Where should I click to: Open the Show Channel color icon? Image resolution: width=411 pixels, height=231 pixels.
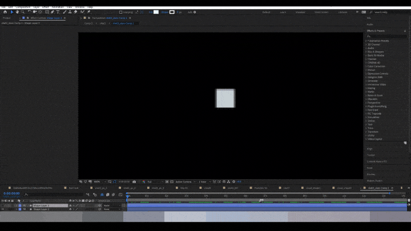(x=144, y=182)
